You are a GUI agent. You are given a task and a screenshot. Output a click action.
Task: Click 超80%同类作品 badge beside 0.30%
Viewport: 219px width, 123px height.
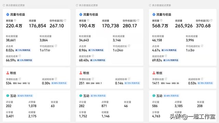coord(59,83)
